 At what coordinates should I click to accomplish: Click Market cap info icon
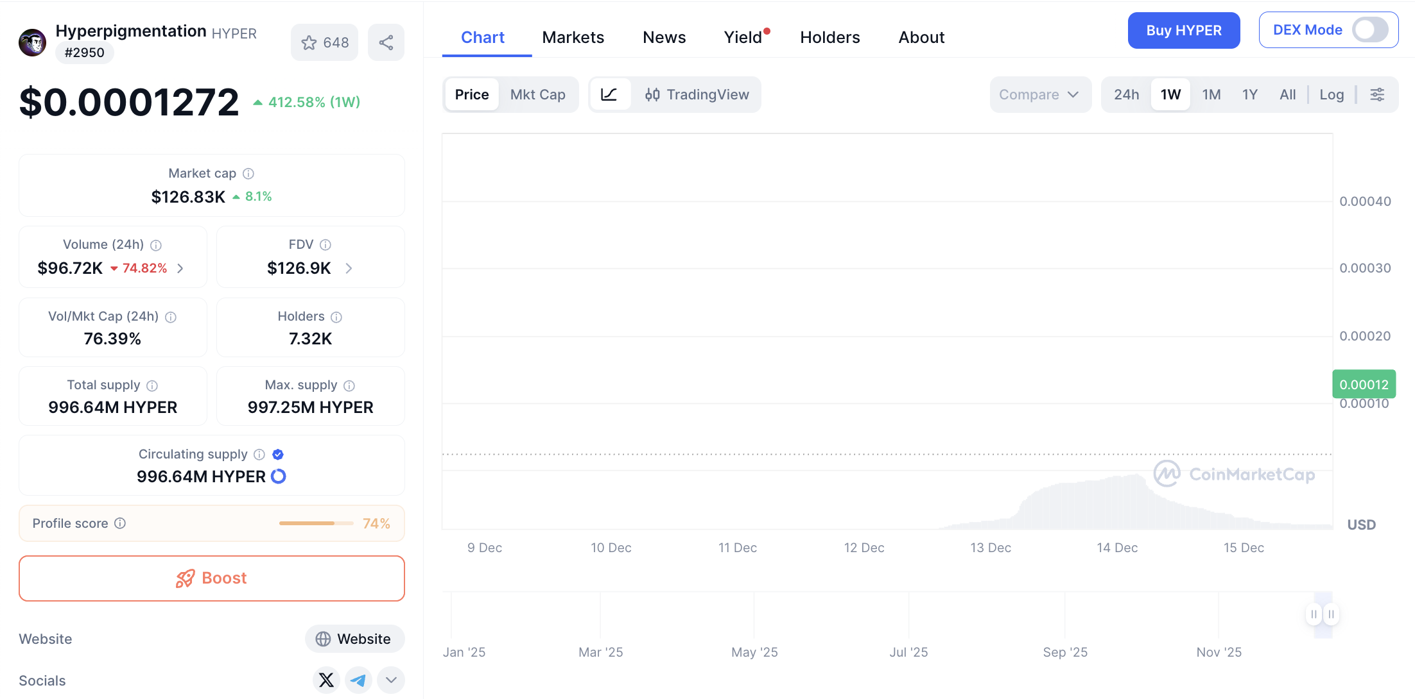click(x=248, y=174)
